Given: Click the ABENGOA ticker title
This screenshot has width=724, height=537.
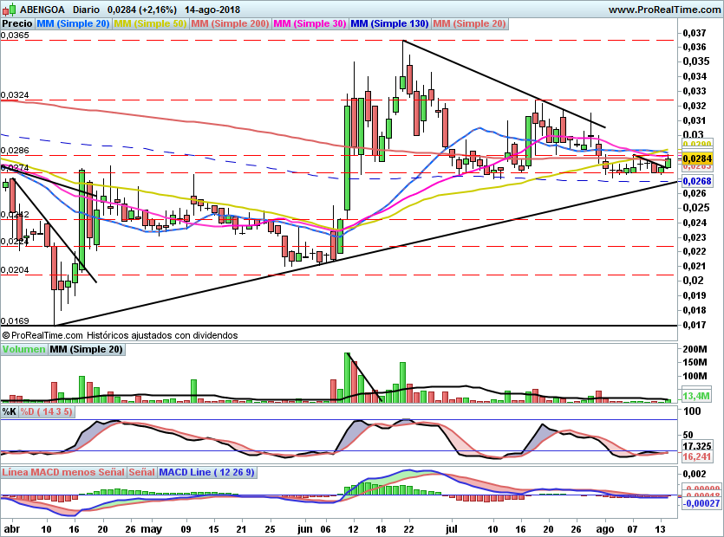Looking at the screenshot, I should tap(42, 10).
